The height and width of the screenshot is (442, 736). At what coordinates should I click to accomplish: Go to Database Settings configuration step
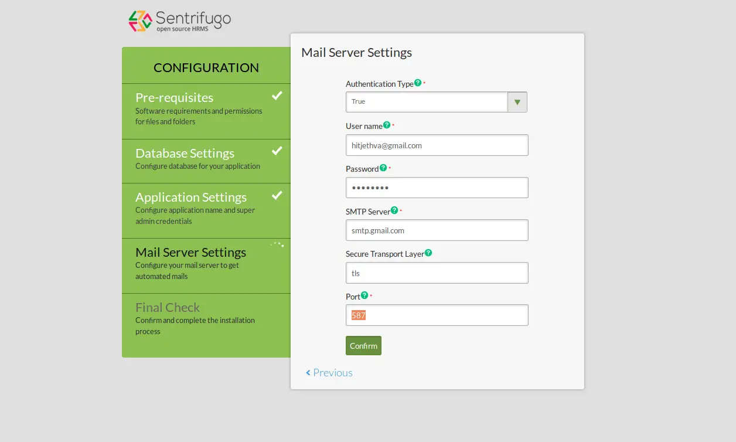click(206, 161)
